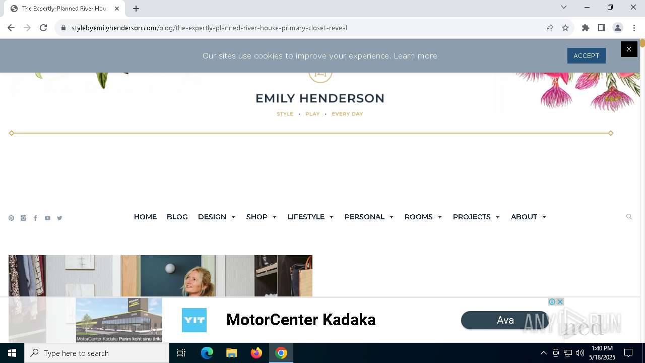
Task: Share this page via the share icon
Action: pyautogui.click(x=549, y=28)
